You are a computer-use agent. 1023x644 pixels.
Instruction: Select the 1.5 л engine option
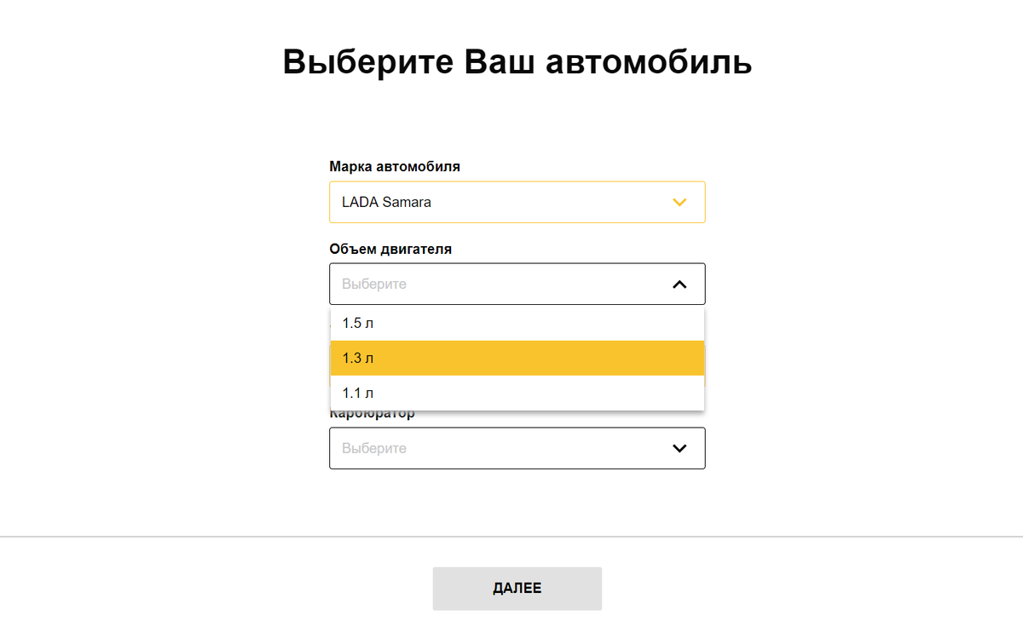point(517,322)
